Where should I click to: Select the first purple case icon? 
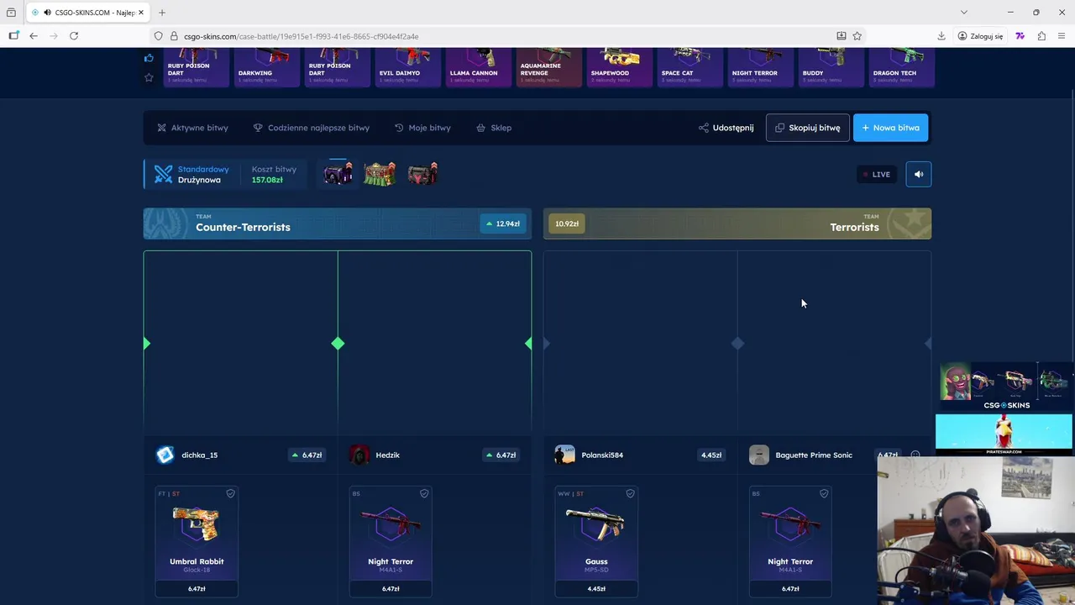(338, 174)
